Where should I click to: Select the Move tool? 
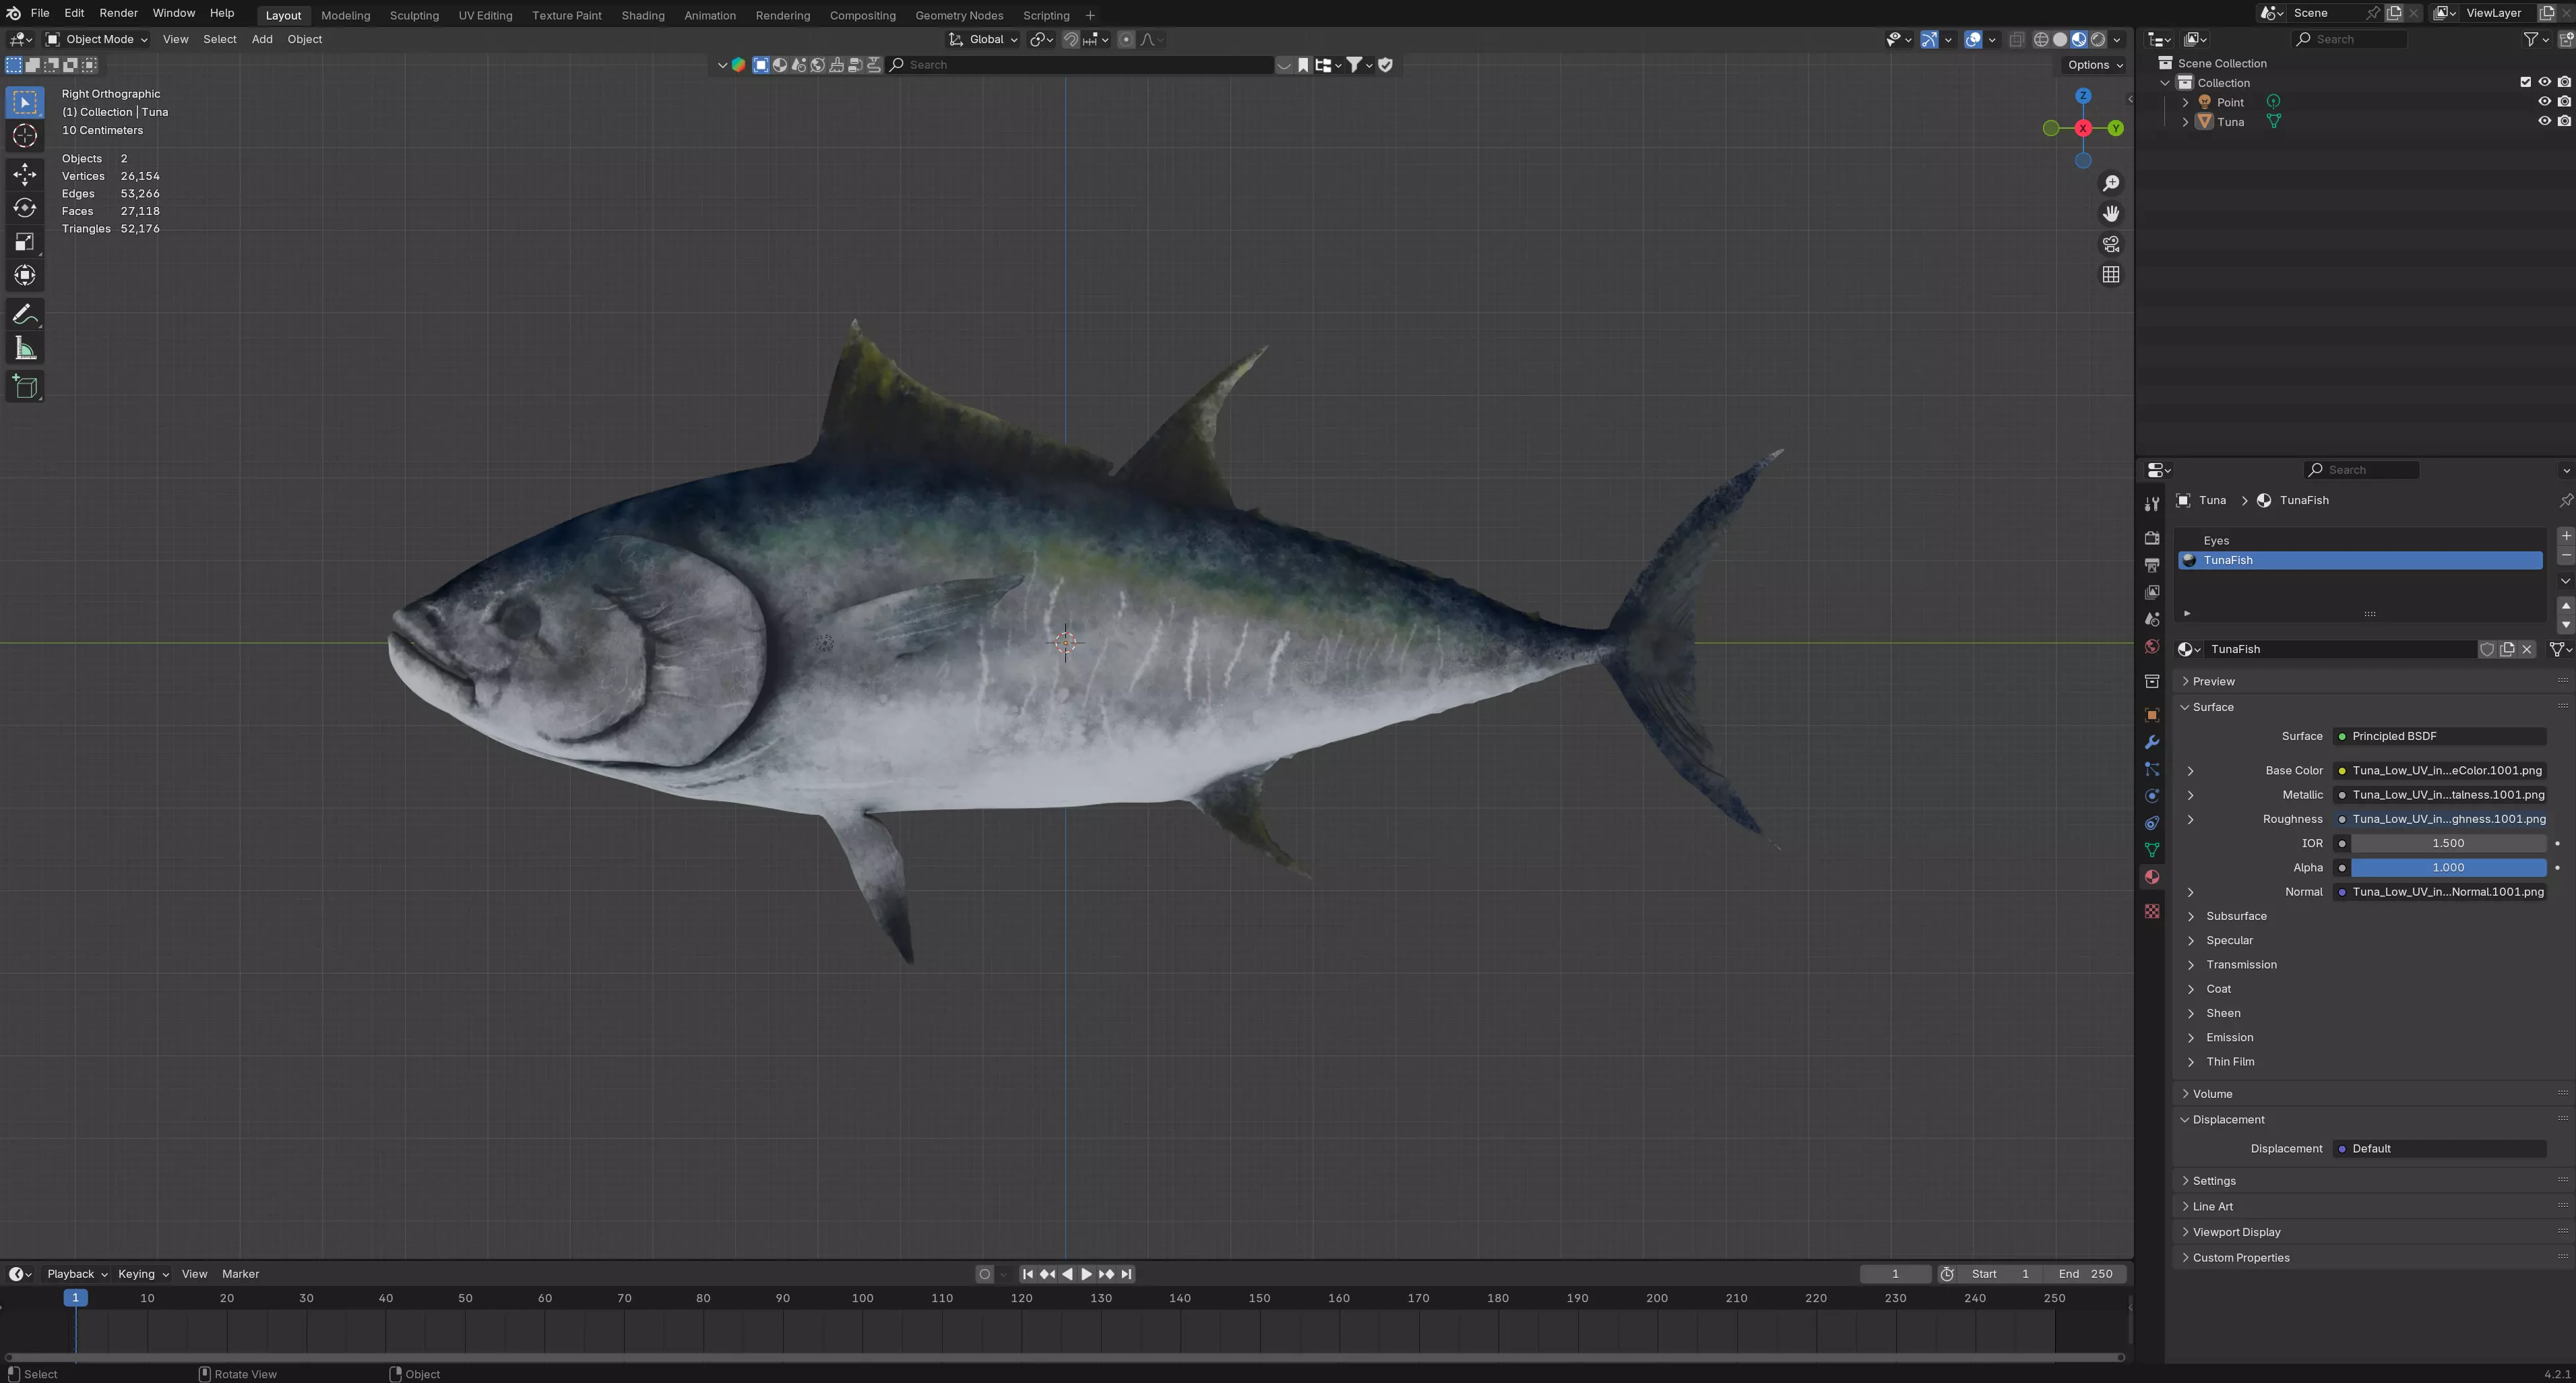[x=25, y=174]
